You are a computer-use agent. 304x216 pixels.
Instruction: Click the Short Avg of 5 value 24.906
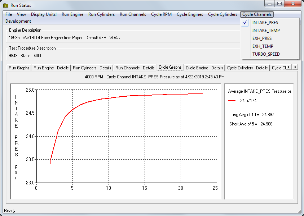(x=266, y=124)
